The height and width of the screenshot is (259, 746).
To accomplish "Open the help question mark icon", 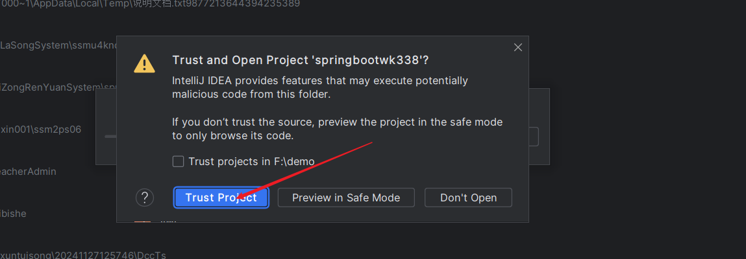I will [145, 197].
